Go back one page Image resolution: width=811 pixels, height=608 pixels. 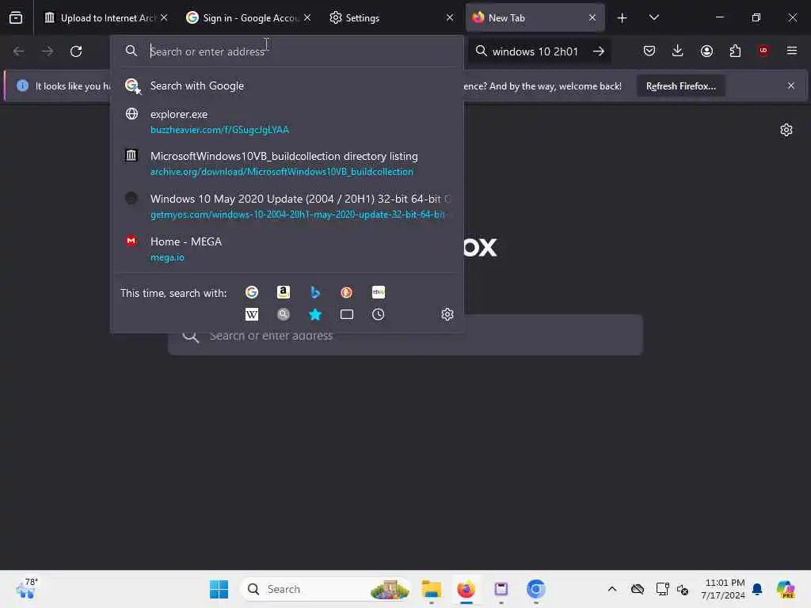19,51
